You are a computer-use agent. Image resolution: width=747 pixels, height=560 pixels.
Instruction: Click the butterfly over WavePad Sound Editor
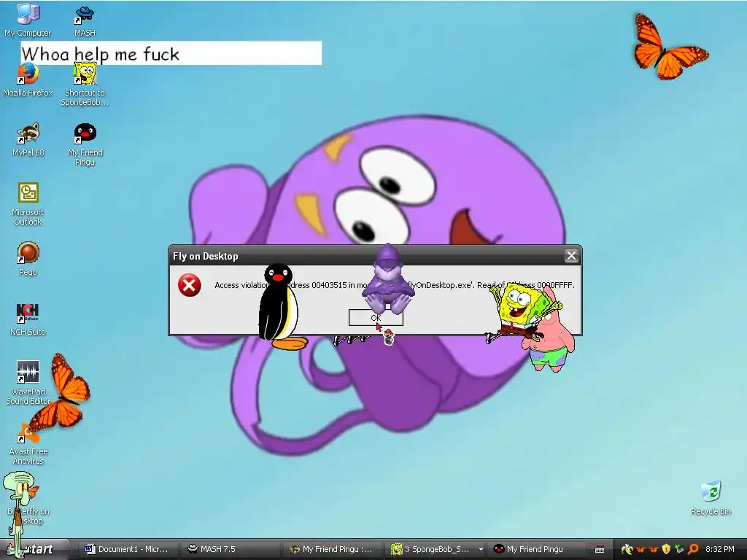click(61, 392)
